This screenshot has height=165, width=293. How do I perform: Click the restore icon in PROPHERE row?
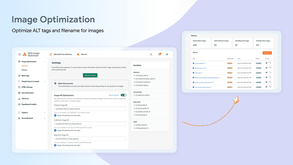(270, 73)
